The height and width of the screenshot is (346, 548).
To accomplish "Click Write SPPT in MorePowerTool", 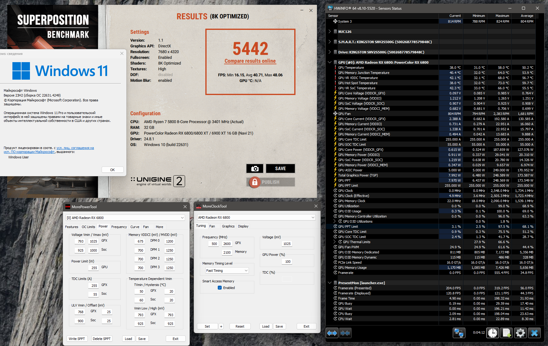I will click(77, 339).
